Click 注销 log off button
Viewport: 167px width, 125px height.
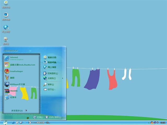[x=38, y=117]
